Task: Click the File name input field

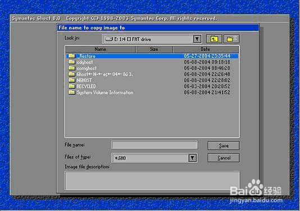Action: point(154,145)
